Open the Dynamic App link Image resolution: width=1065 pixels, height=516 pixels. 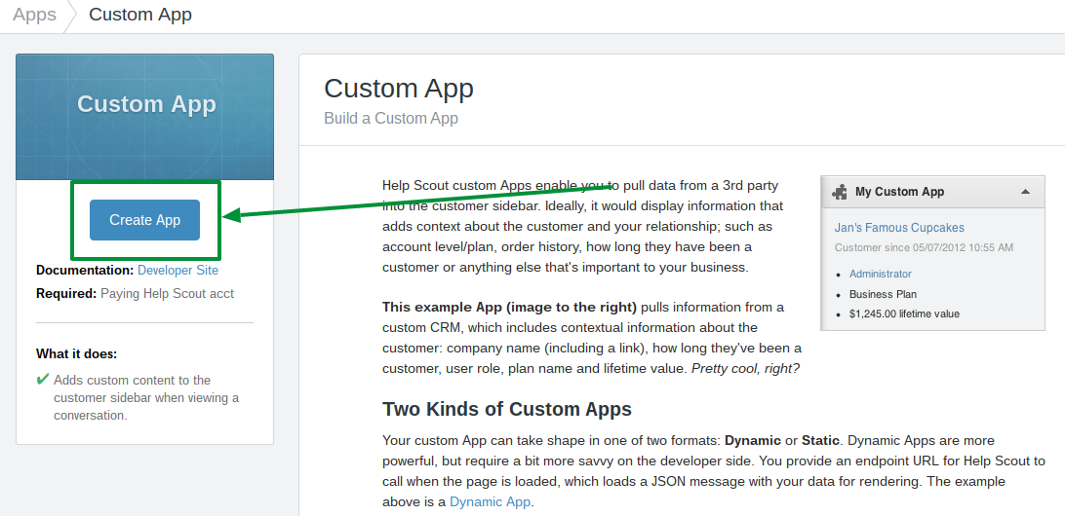[492, 502]
